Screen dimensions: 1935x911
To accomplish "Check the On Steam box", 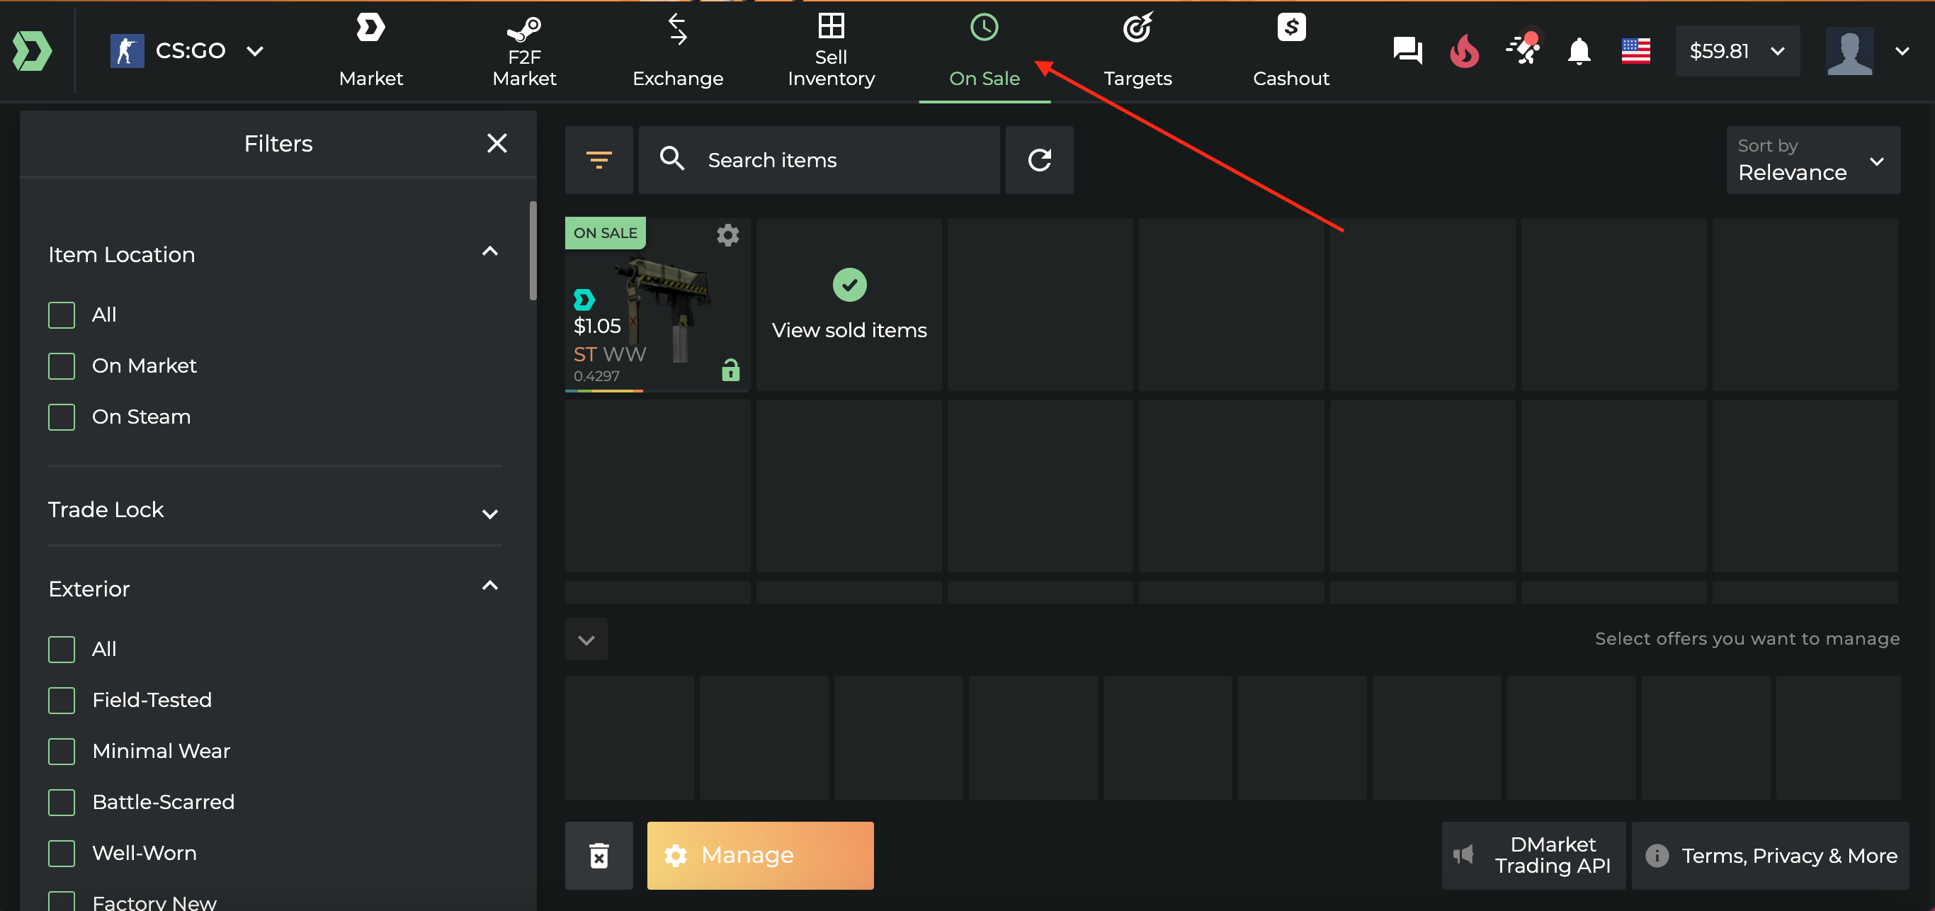I will click(x=62, y=417).
